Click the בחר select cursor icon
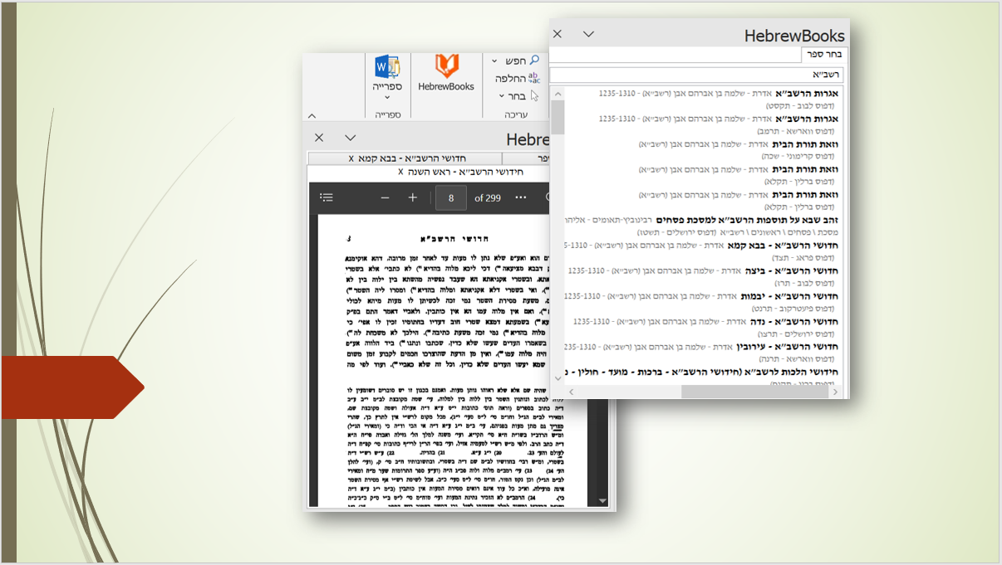Screen dimensions: 1002x565 pos(534,95)
